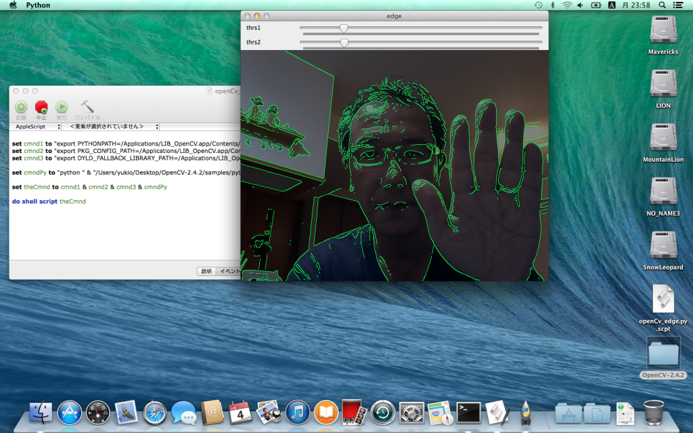This screenshot has height=433, width=693.
Task: Open Spotlight search magnifier
Action: (662, 5)
